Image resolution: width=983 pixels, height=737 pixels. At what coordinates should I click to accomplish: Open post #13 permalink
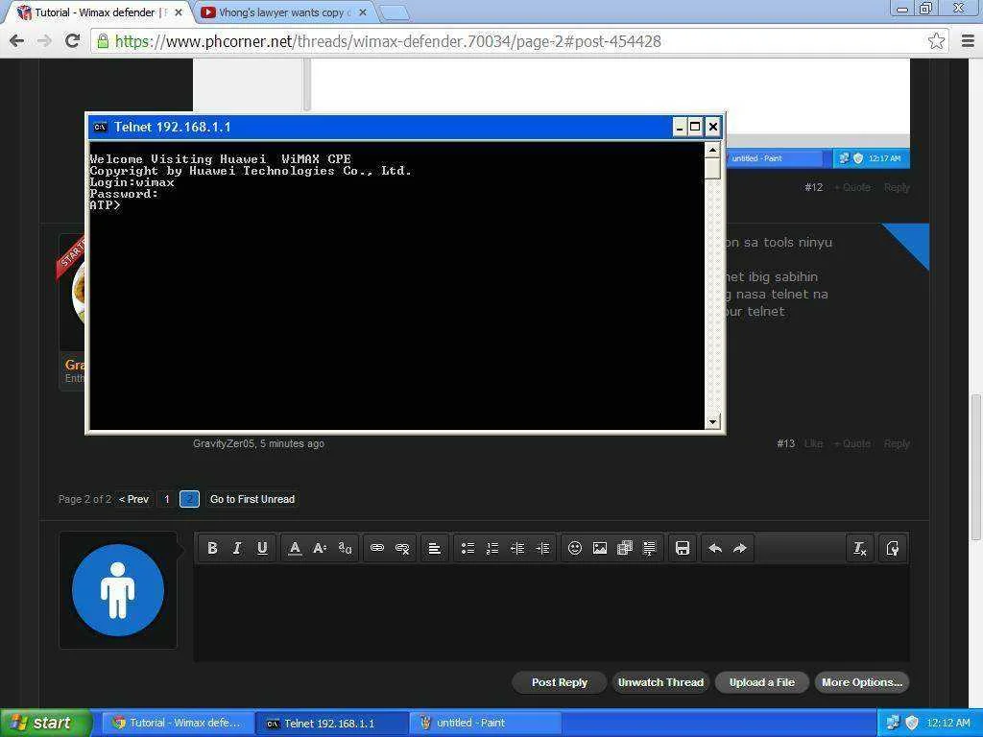click(785, 443)
